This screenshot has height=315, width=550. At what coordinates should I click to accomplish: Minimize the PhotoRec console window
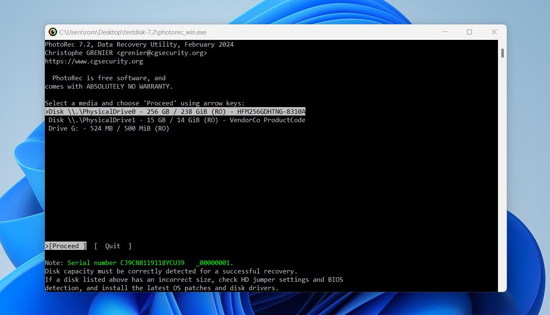tap(445, 32)
